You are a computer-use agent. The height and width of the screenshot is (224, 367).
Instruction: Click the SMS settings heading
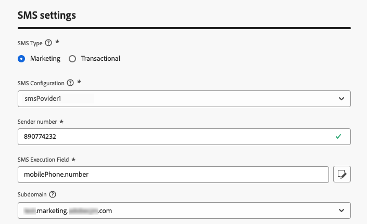[x=47, y=15]
